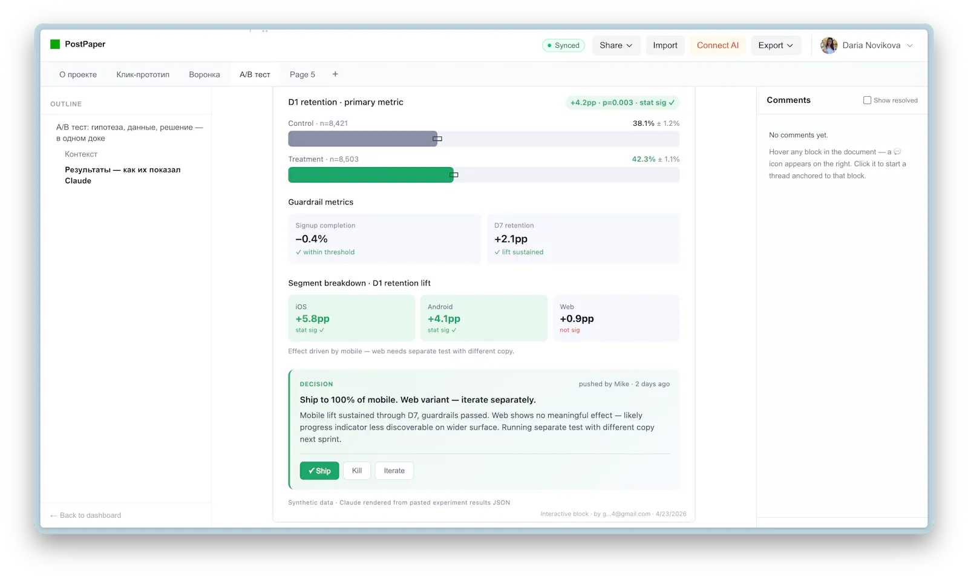This screenshot has width=968, height=579.
Task: Open the Воронка tab
Action: coord(204,74)
